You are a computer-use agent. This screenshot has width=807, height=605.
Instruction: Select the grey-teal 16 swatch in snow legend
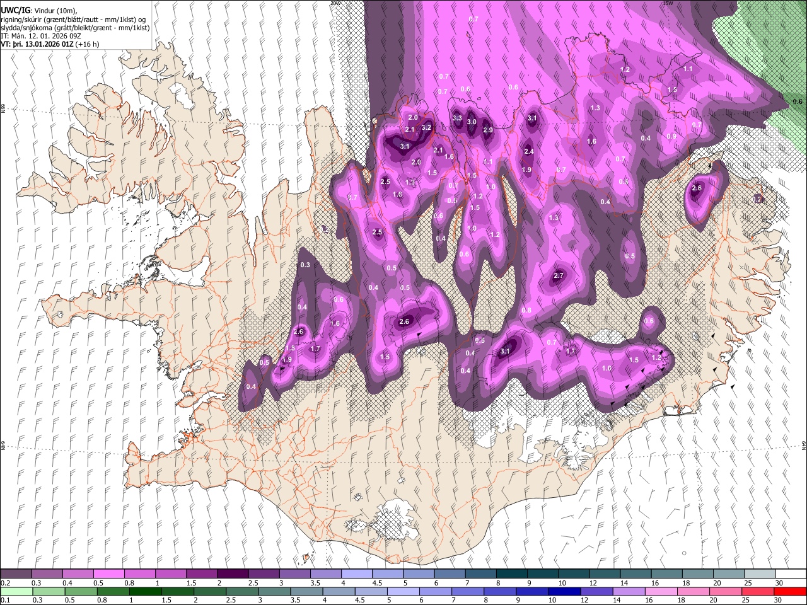point(667,574)
